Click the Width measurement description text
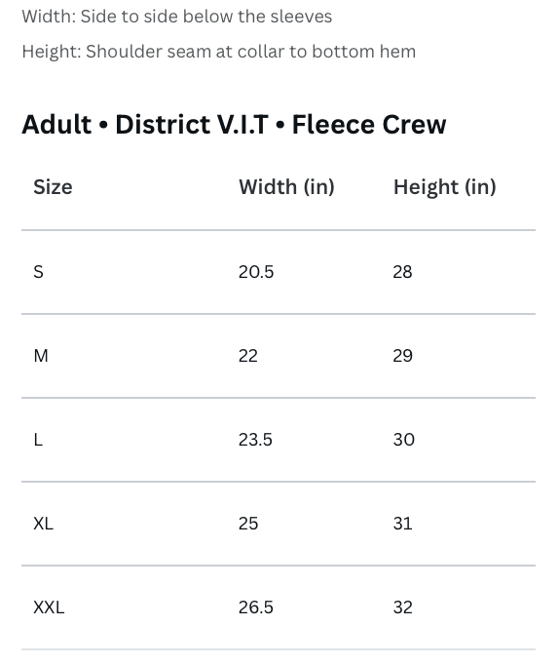This screenshot has height=665, width=559. 177,17
